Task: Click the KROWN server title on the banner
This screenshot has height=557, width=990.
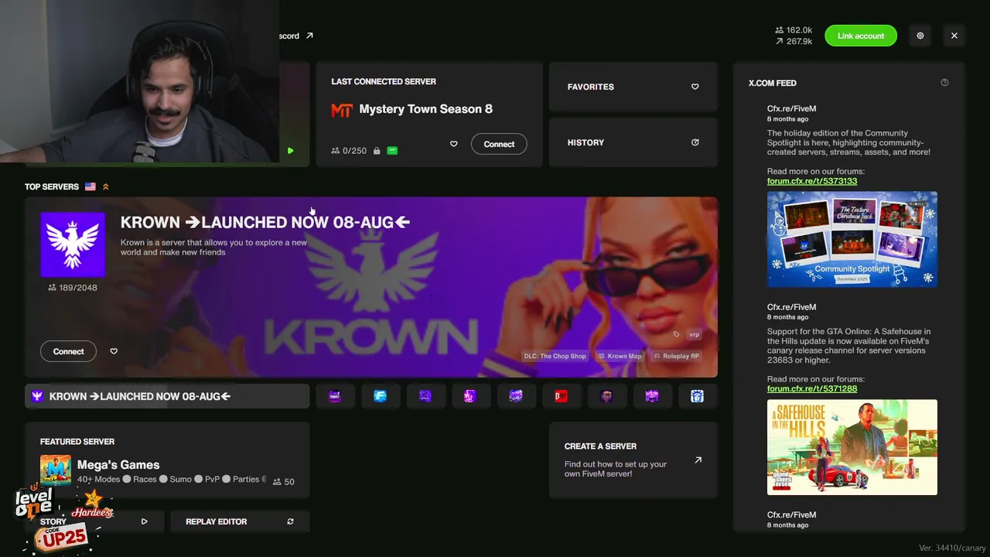Action: point(265,223)
